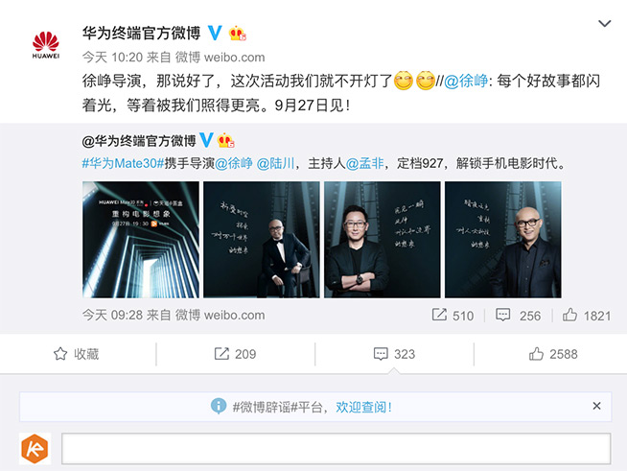Open the @孟非 mention link
Viewport: 627px width, 471px height.
(364, 163)
